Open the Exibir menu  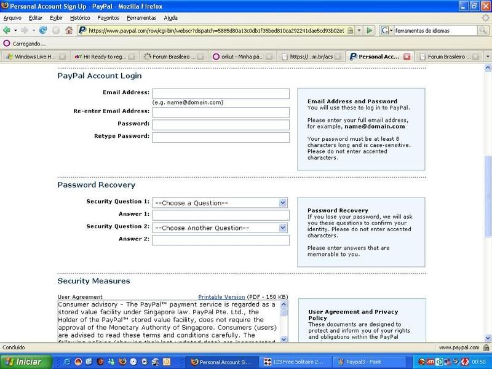[x=56, y=18]
